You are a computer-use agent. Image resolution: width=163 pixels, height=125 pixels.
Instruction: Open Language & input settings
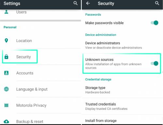(40, 89)
